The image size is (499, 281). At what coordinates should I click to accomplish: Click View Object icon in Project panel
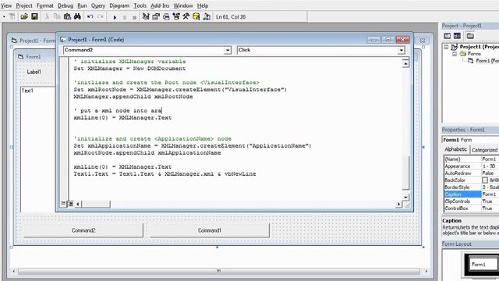pos(458,36)
